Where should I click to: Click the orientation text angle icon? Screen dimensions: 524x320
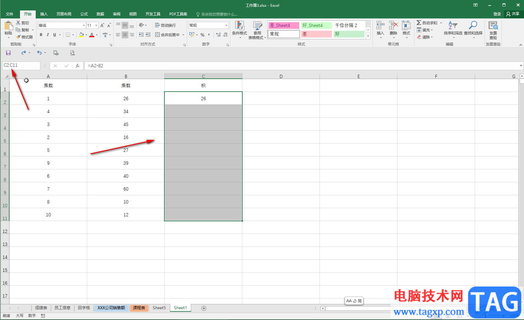(x=141, y=25)
